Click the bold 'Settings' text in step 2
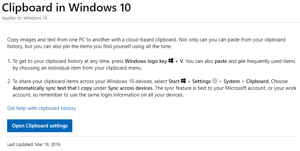This screenshot has width=300, height=151. point(201,81)
